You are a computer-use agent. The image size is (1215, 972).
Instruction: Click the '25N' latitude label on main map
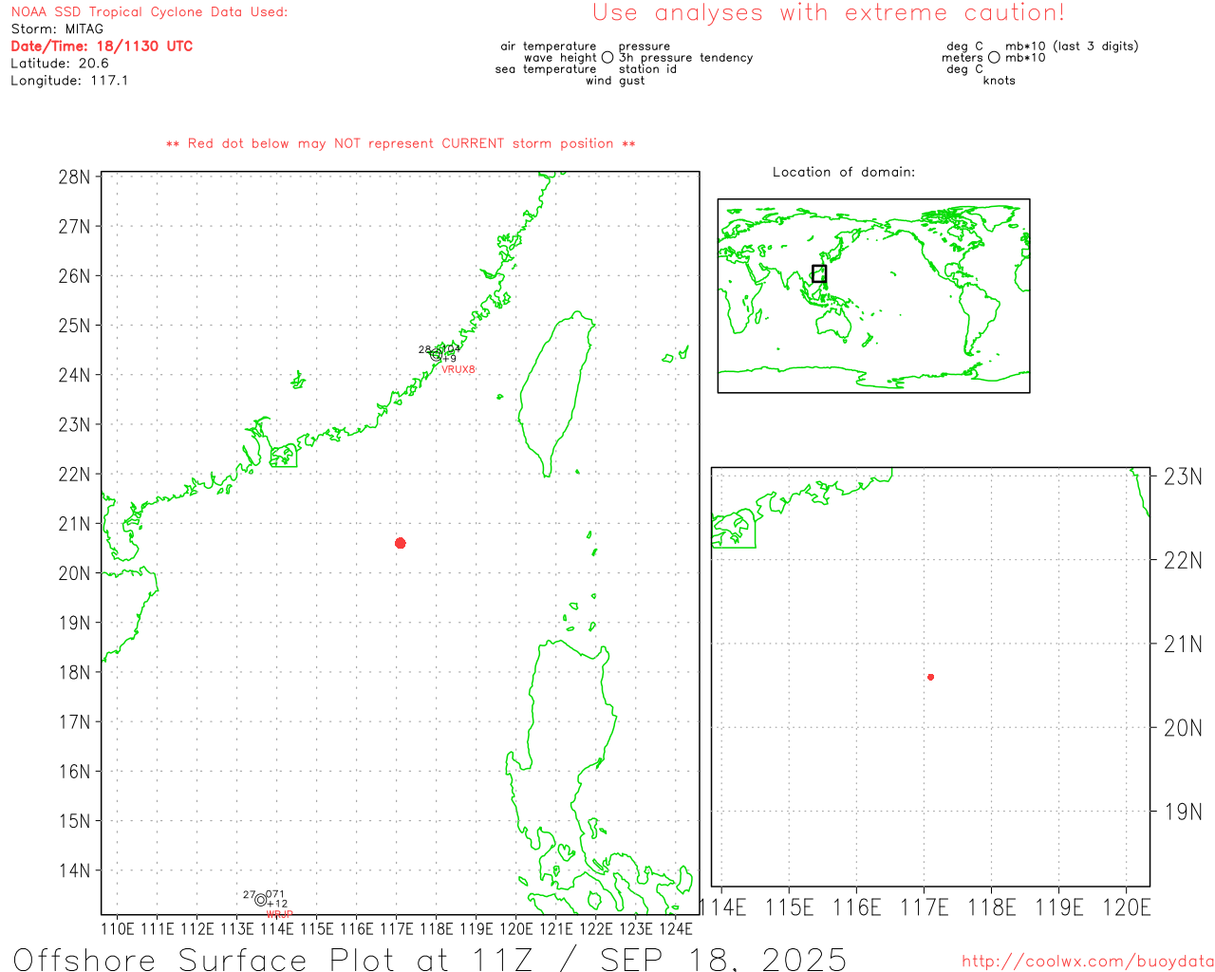[75, 326]
